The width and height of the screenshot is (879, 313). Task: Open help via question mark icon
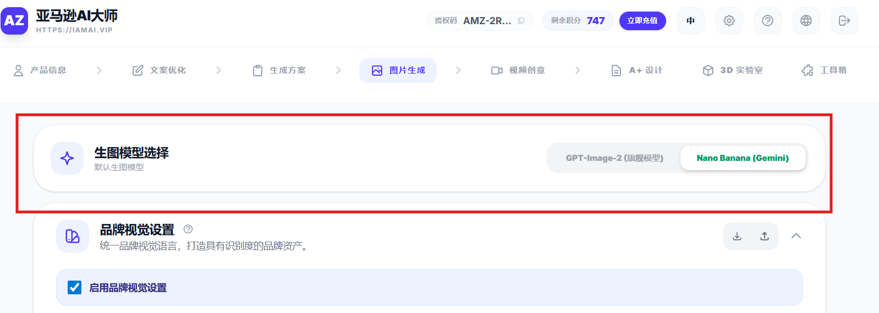tap(767, 21)
